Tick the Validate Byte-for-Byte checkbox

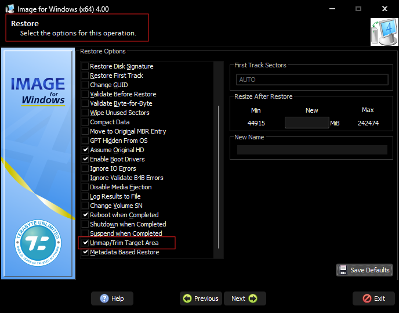click(x=85, y=103)
